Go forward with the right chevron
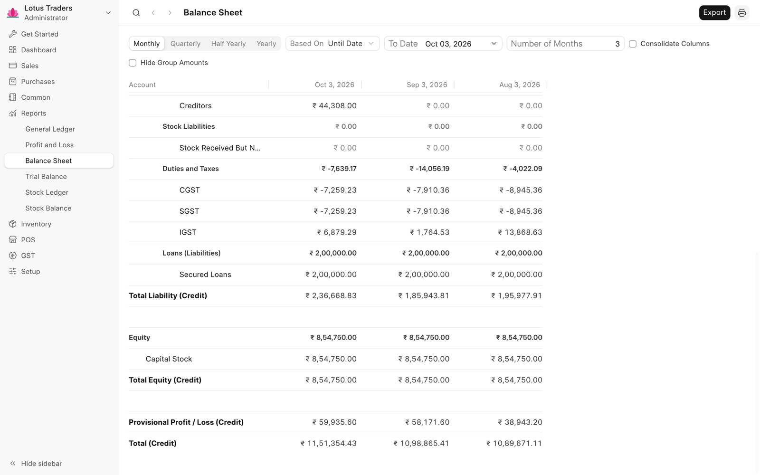This screenshot has height=475, width=760. point(170,13)
